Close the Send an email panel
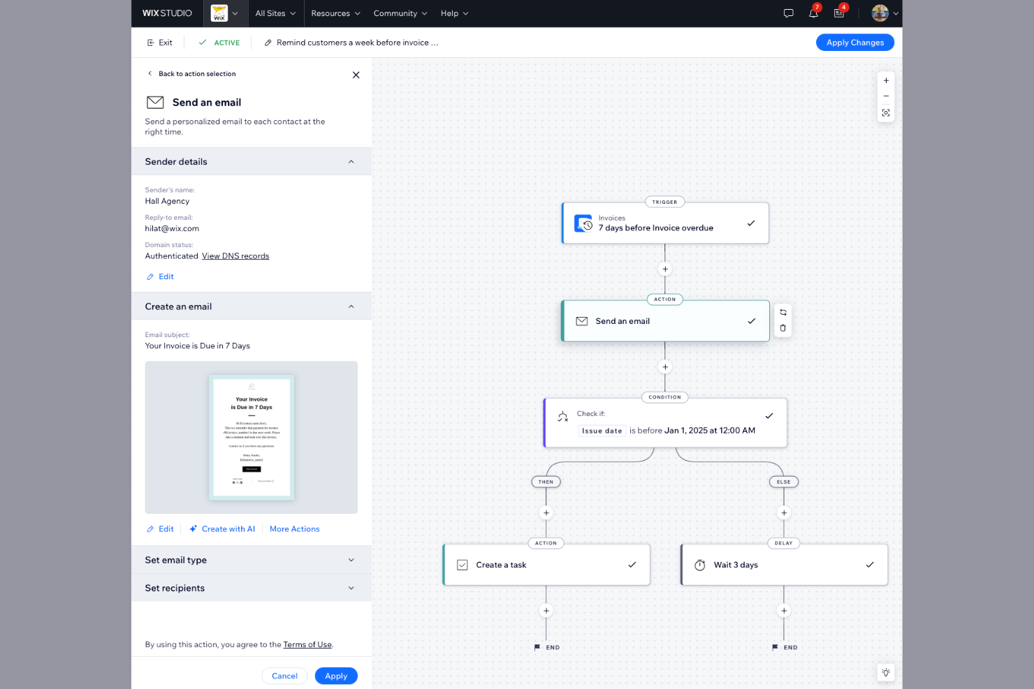The width and height of the screenshot is (1034, 689). tap(356, 75)
